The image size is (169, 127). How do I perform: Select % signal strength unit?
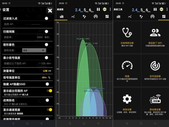coord(49,78)
